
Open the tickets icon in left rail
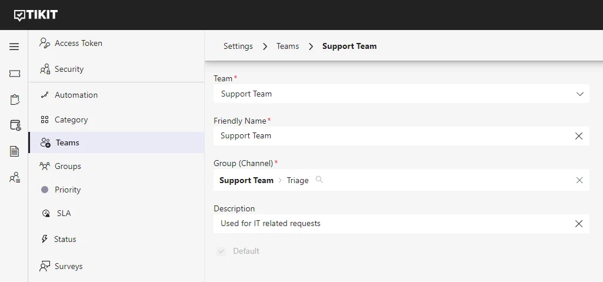pos(15,74)
